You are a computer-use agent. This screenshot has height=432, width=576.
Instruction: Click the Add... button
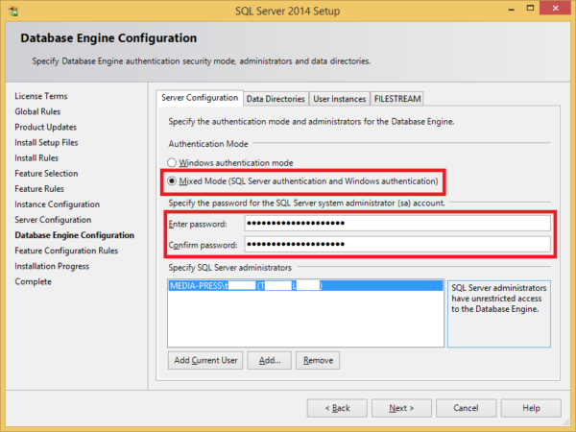point(270,360)
